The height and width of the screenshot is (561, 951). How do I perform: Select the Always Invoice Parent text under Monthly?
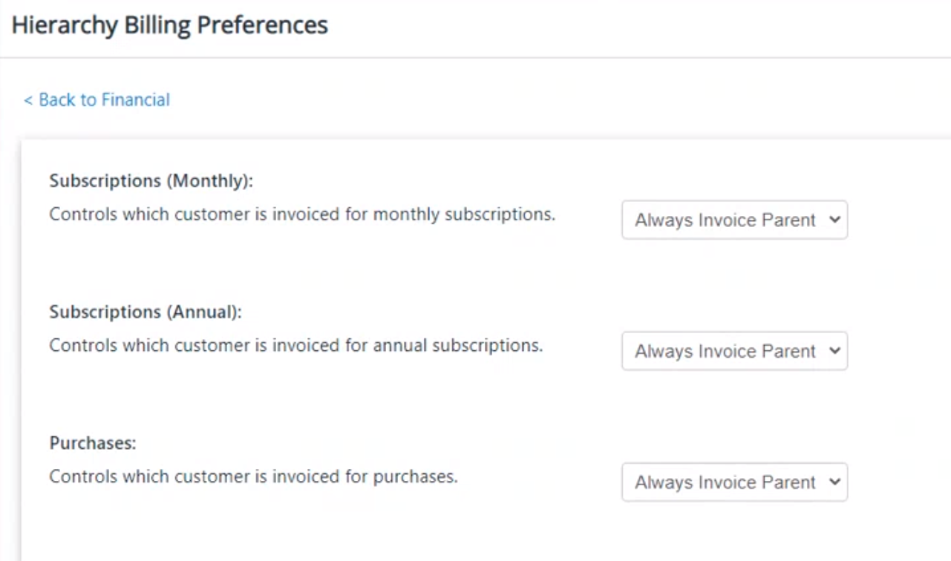click(725, 220)
